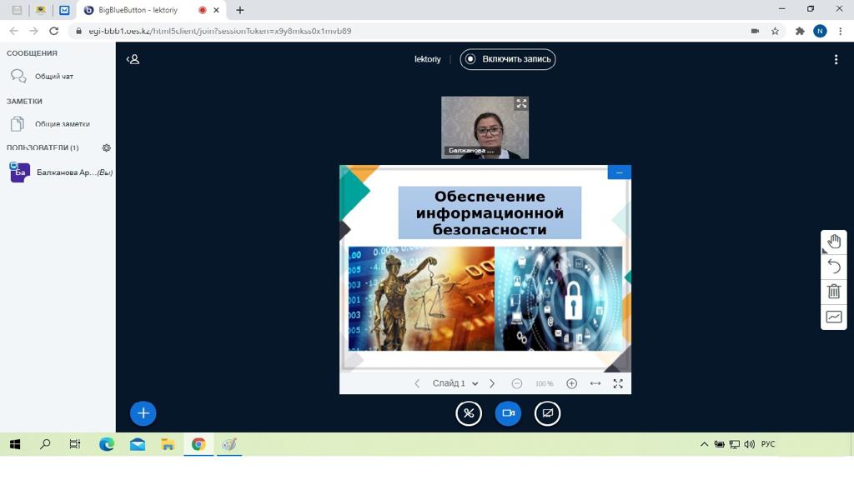Open Общий чат public chat

pyautogui.click(x=53, y=77)
